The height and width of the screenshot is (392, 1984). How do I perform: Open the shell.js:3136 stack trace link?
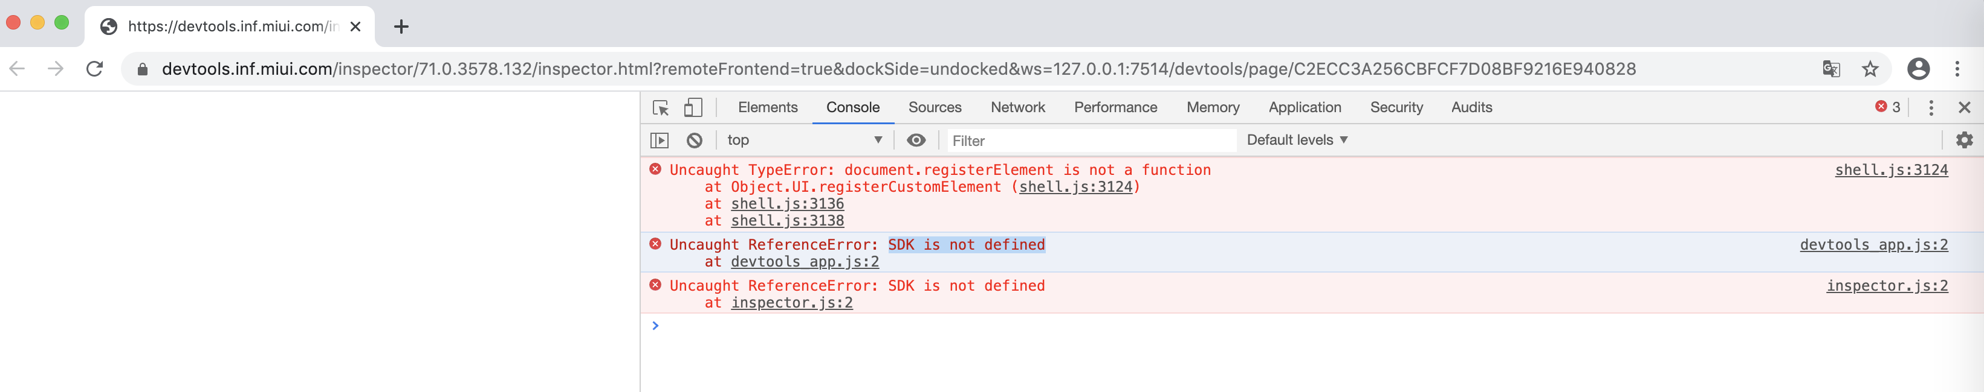tap(787, 204)
